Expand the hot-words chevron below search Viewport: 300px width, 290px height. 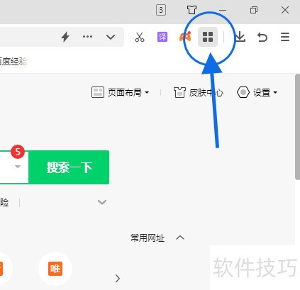(x=102, y=202)
